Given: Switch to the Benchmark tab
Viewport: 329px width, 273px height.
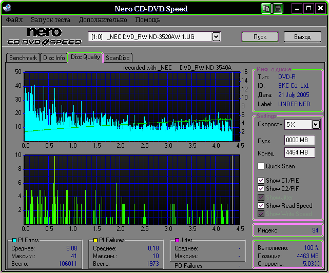Looking at the screenshot, I should point(23,58).
